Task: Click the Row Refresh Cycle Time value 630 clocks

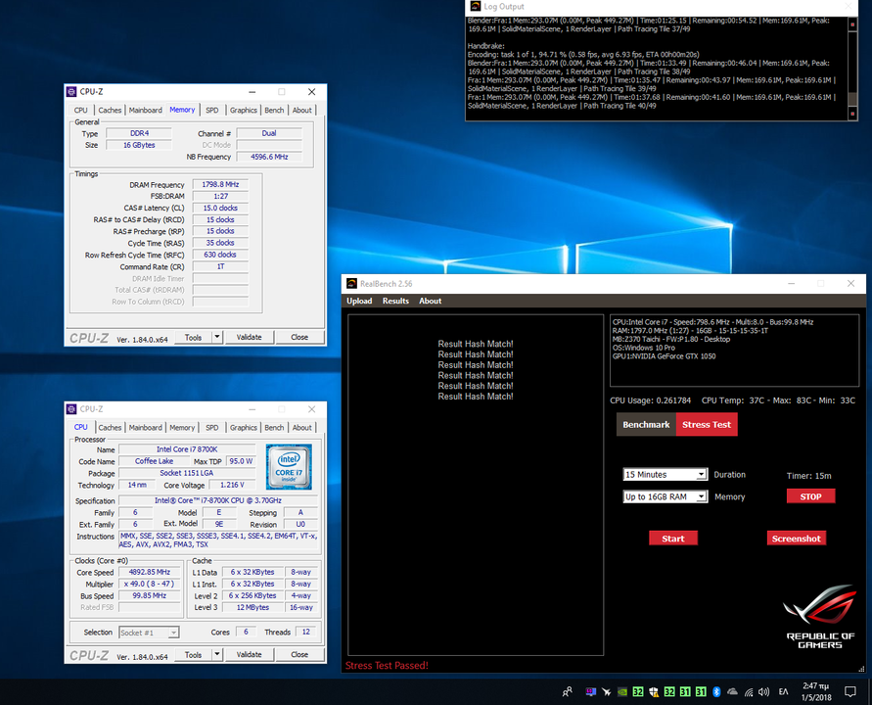Action: point(220,255)
